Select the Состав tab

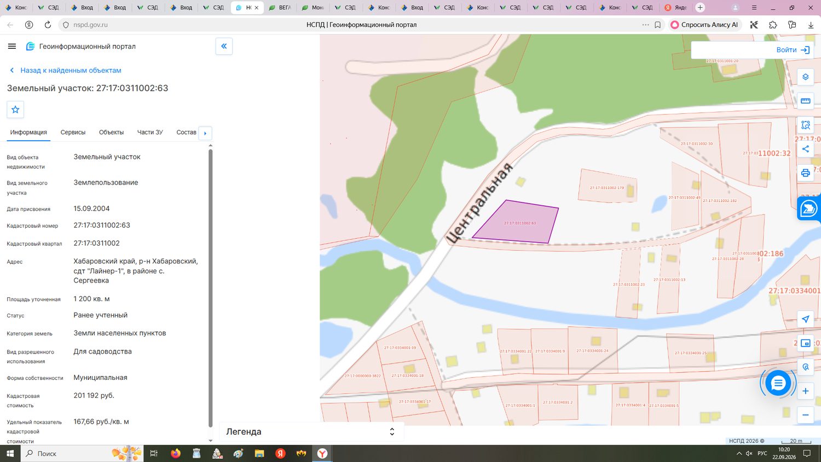186,132
